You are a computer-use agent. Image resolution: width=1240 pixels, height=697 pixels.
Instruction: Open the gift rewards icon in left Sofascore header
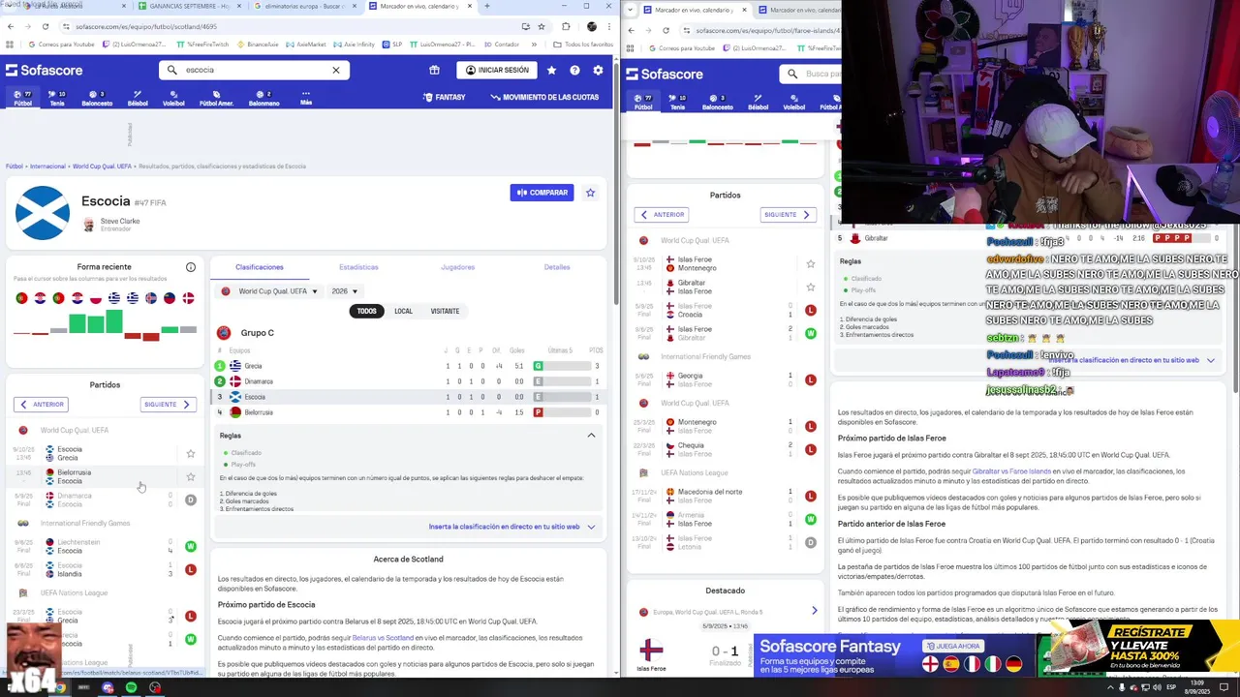click(434, 70)
